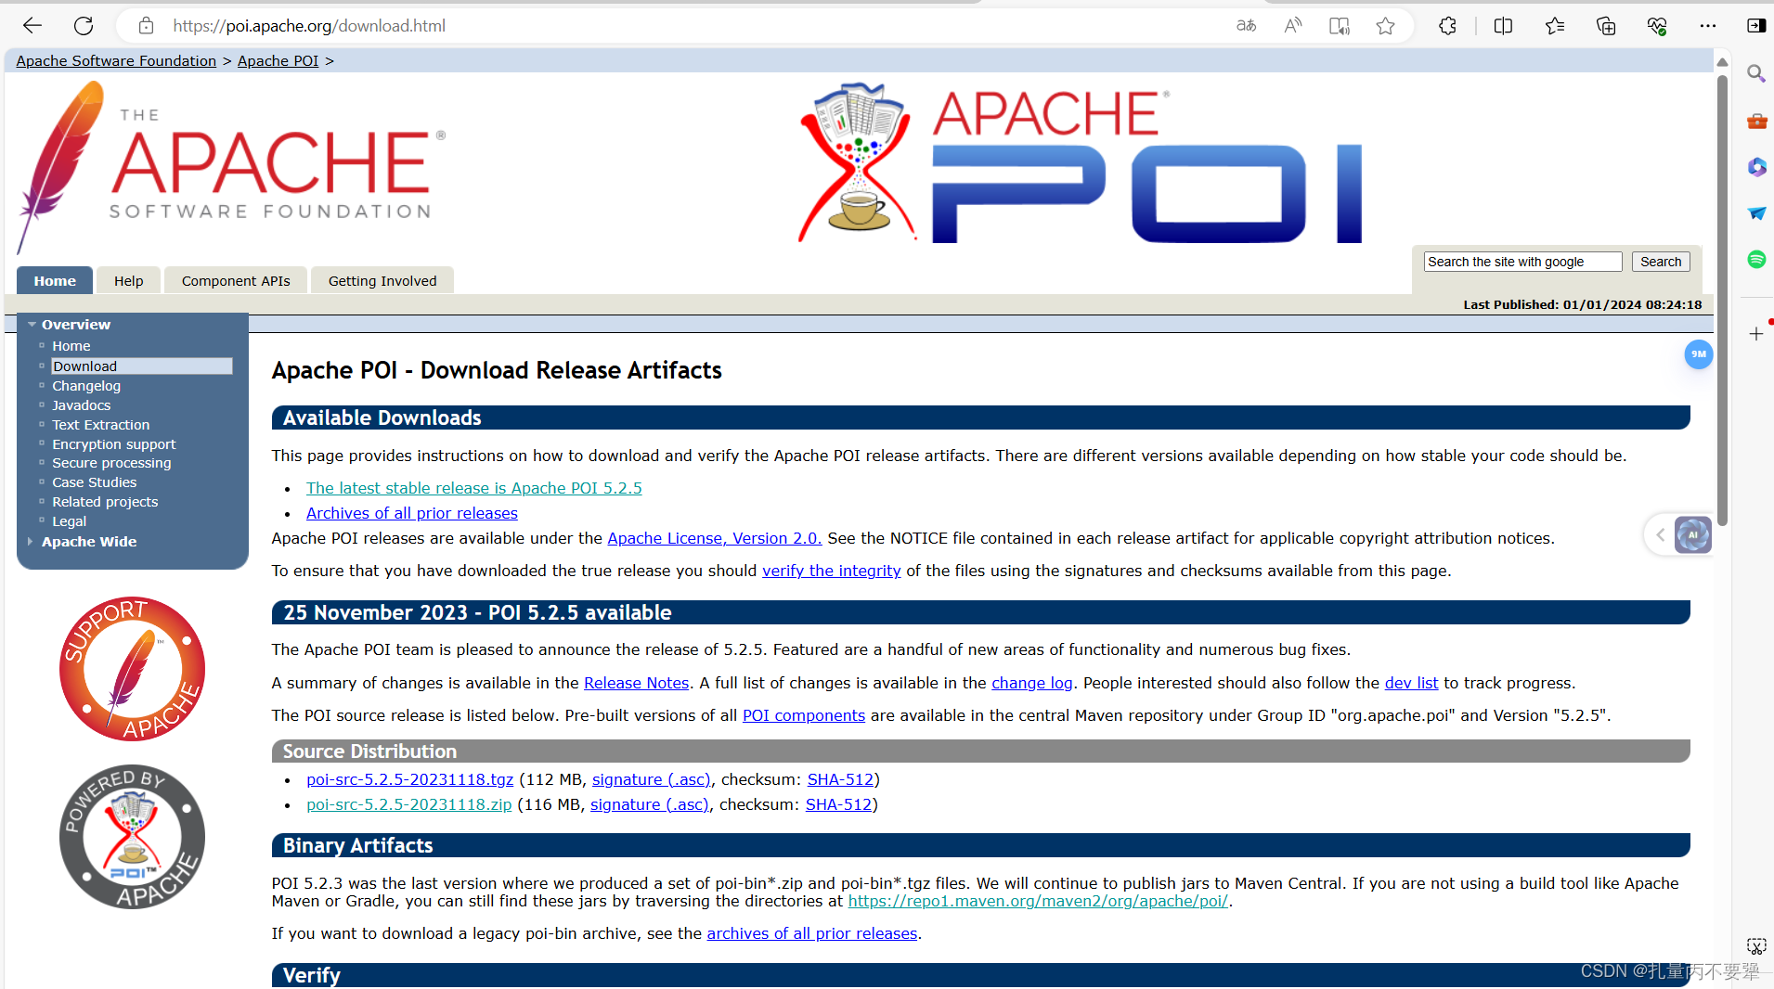Open Related projects from side menu

(105, 502)
